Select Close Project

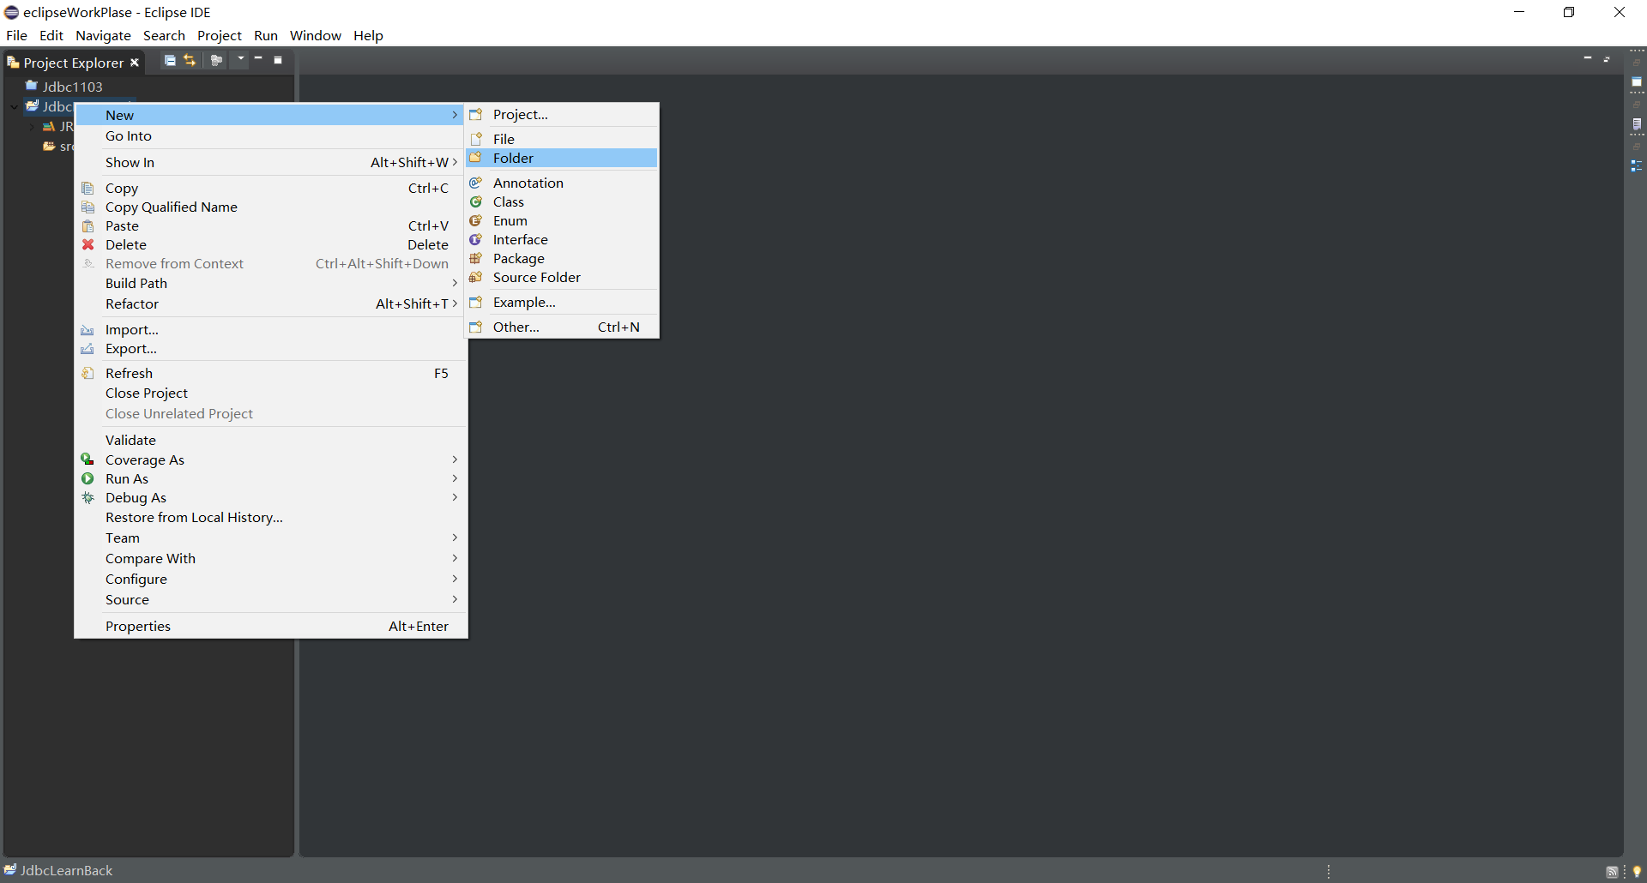click(x=270, y=393)
